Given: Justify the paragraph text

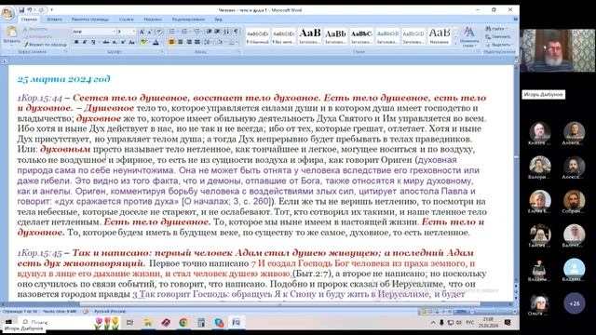Looking at the screenshot, I should [x=196, y=42].
